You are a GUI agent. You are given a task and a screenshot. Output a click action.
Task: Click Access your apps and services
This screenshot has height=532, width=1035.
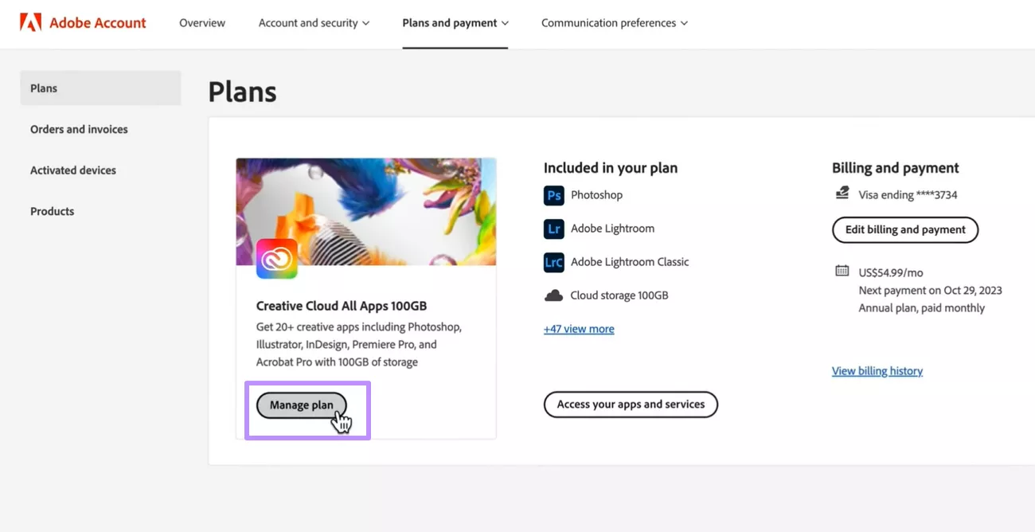click(630, 405)
